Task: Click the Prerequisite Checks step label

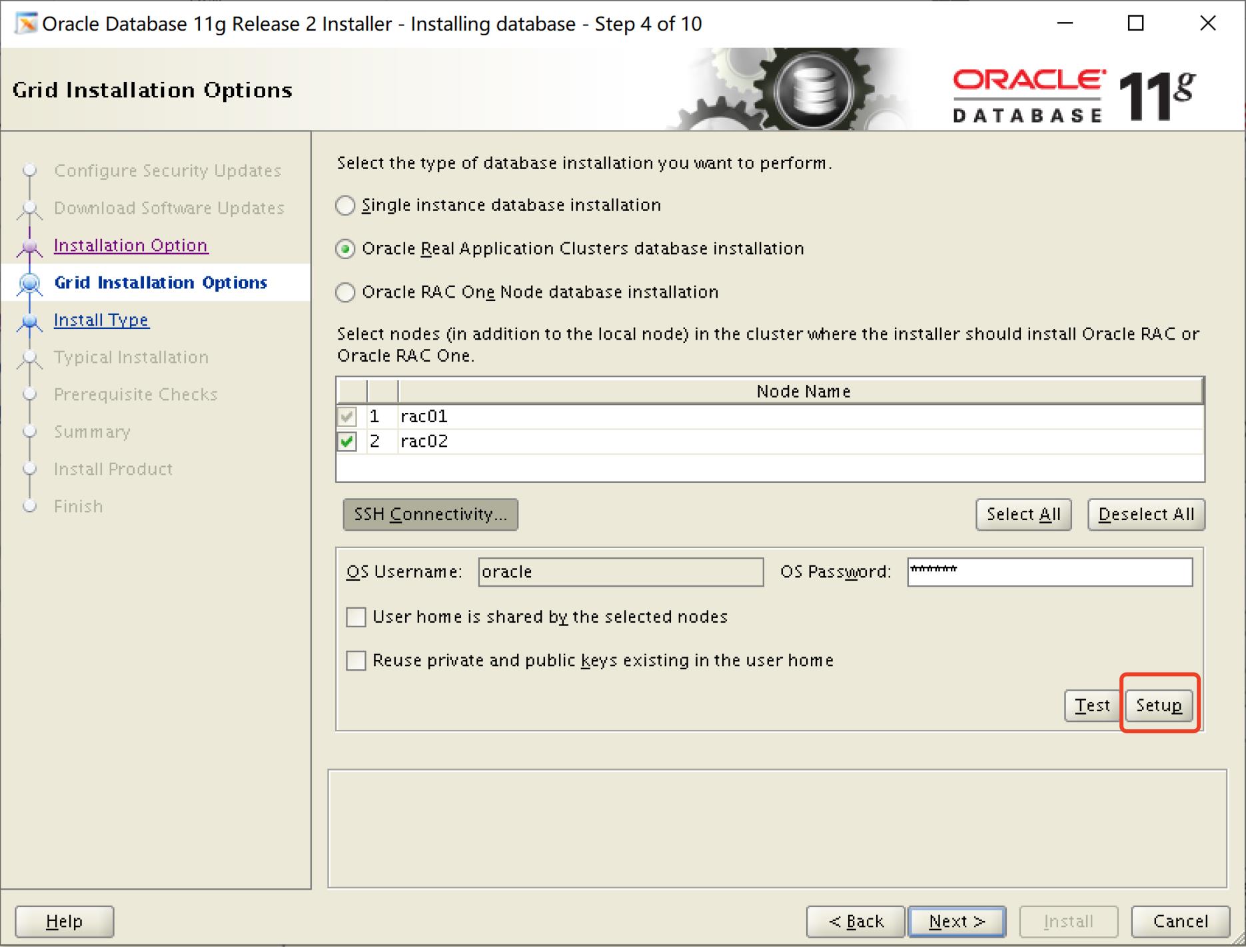Action: 136,394
